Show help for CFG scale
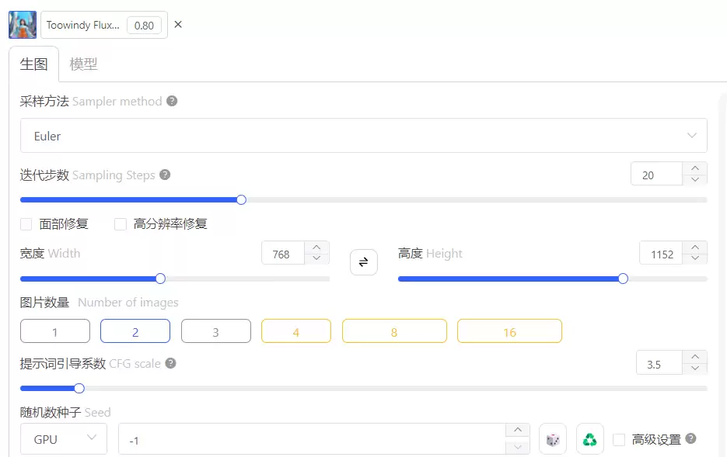 click(x=170, y=363)
